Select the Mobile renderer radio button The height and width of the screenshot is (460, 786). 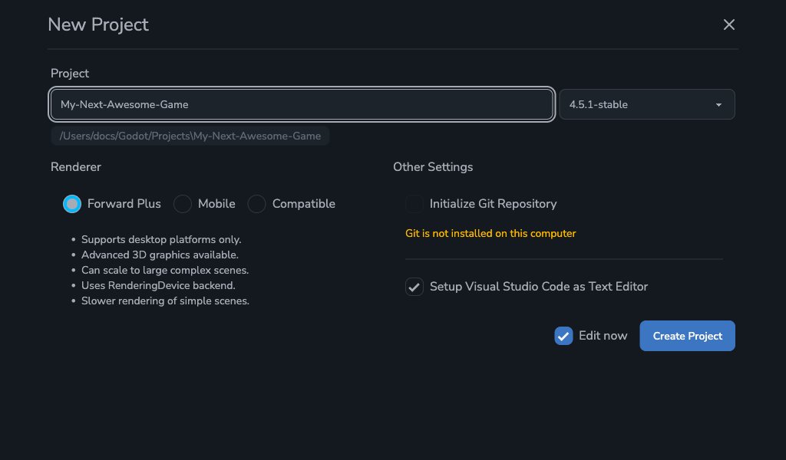183,204
